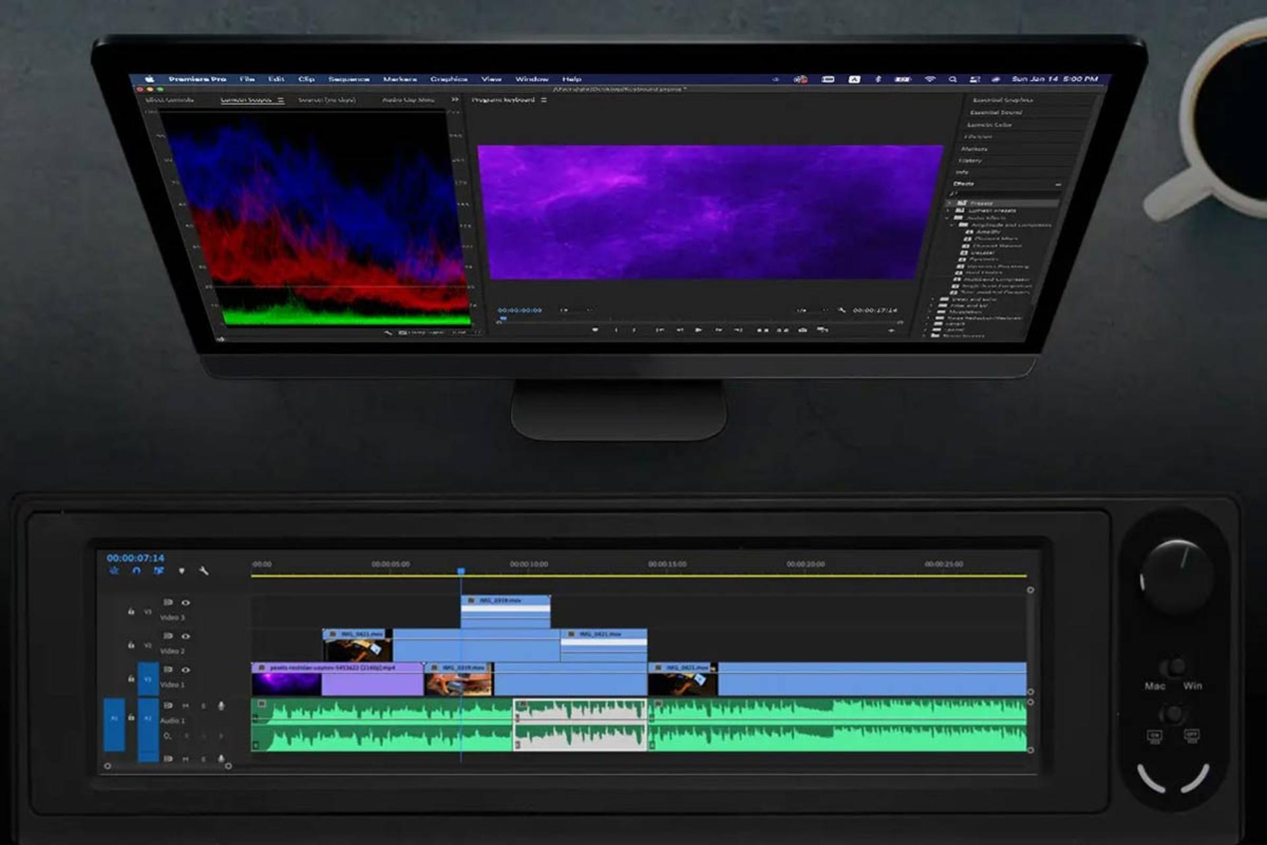Expand the panel tabs overflow chevron
Image resolution: width=1267 pixels, height=845 pixels.
pyautogui.click(x=455, y=100)
